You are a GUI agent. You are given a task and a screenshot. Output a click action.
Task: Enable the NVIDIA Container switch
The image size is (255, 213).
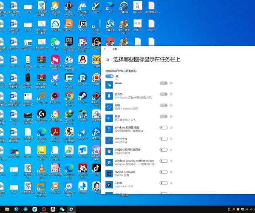[x=164, y=172]
